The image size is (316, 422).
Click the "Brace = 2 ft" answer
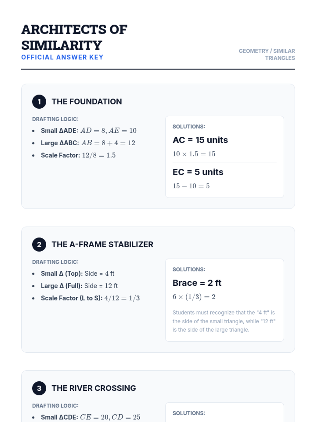pyautogui.click(x=197, y=283)
